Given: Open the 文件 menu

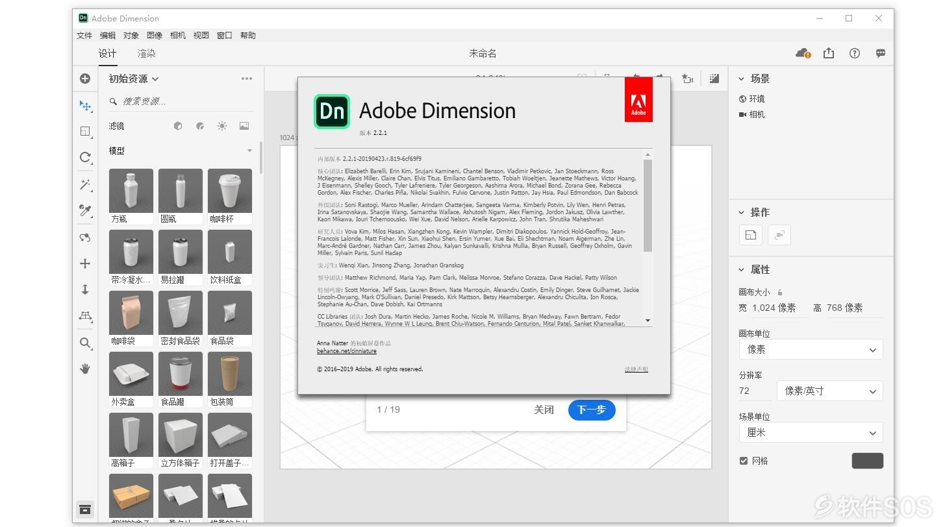Looking at the screenshot, I should 84,36.
